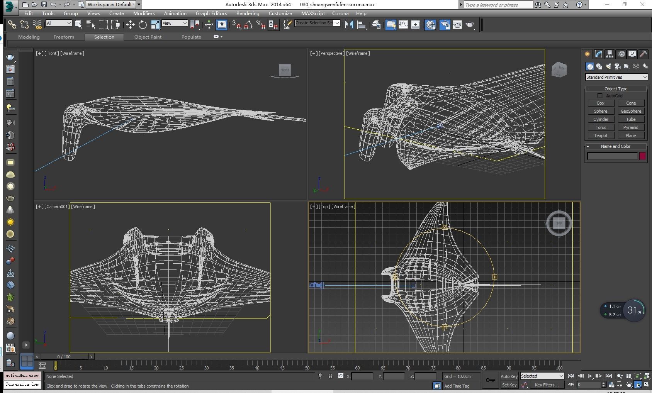652x393 pixels.
Task: Activate the Select and Scale tool
Action: [155, 25]
